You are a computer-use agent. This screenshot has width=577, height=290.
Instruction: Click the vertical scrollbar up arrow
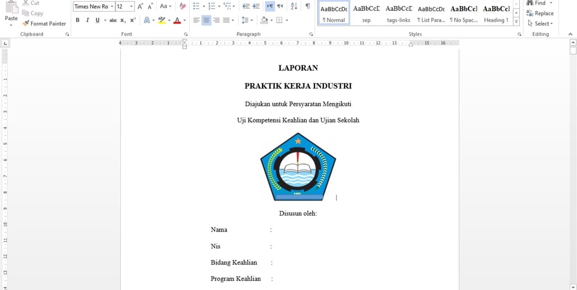point(573,43)
